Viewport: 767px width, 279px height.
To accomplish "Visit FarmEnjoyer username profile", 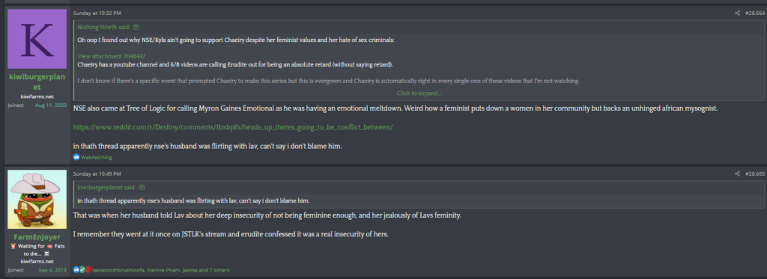I will [x=37, y=237].
